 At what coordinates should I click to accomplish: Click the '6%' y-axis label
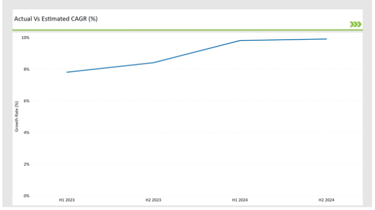pyautogui.click(x=27, y=101)
